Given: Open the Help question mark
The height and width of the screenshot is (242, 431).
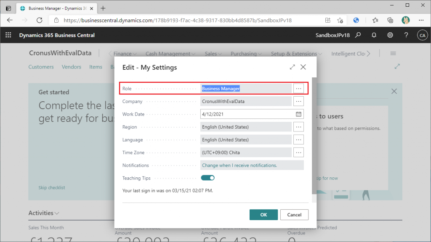Looking at the screenshot, I should [x=406, y=35].
